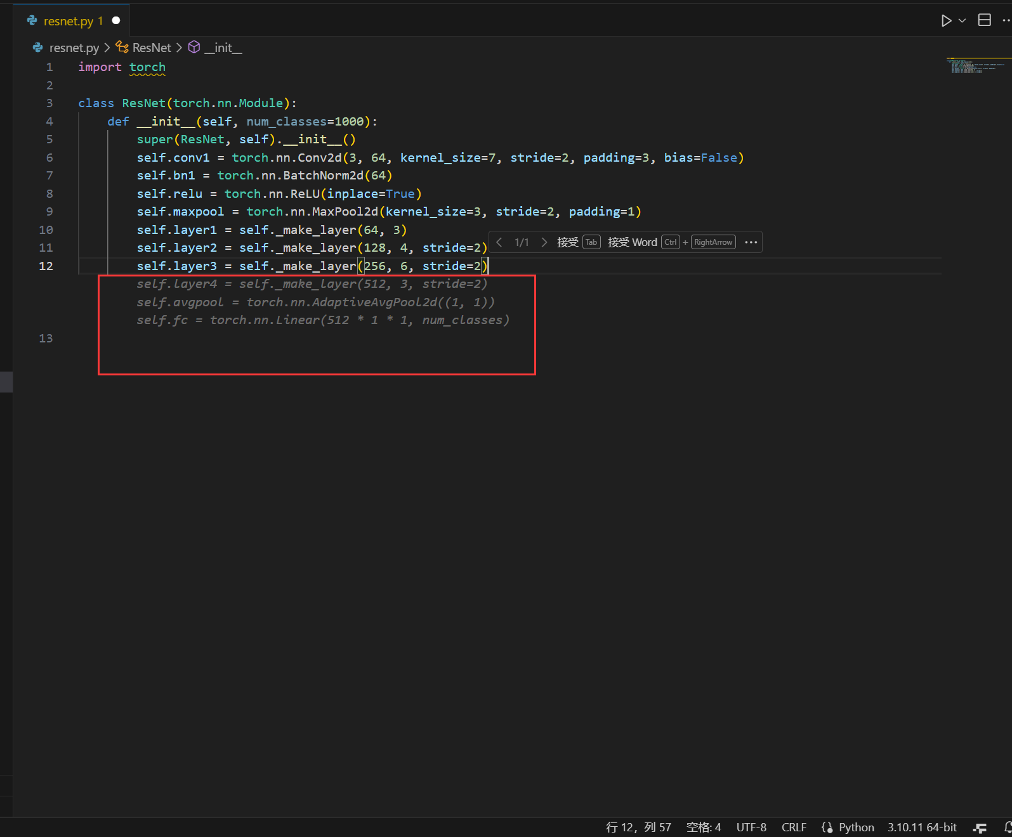Split the editor with the layout icon
This screenshot has height=837, width=1012.
point(984,20)
